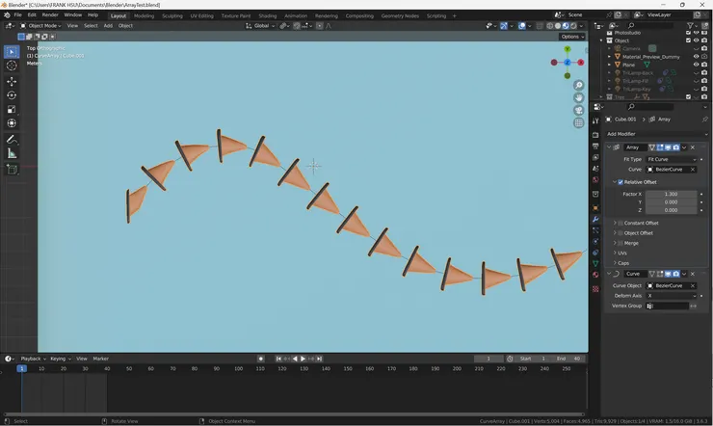This screenshot has height=426, width=713.
Task: Open the Fit Type dropdown
Action: pos(672,158)
